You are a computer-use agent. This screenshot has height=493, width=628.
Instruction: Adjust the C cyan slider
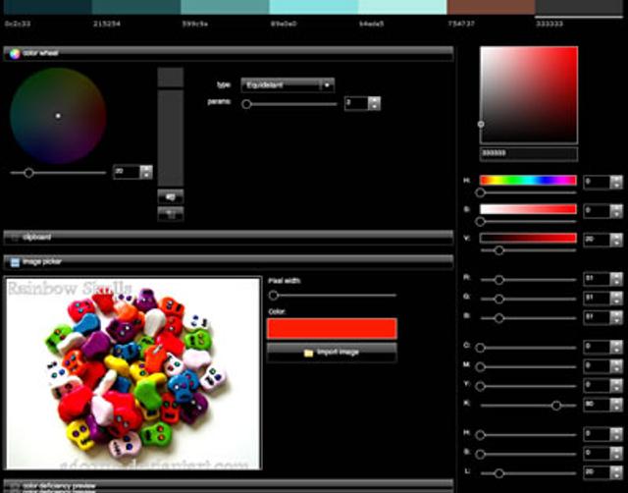tap(480, 348)
